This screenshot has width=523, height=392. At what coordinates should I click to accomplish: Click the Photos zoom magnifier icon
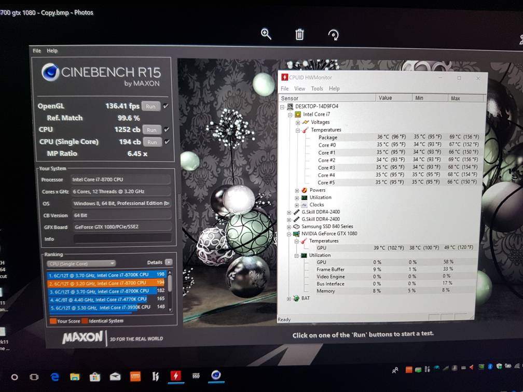tap(266, 34)
